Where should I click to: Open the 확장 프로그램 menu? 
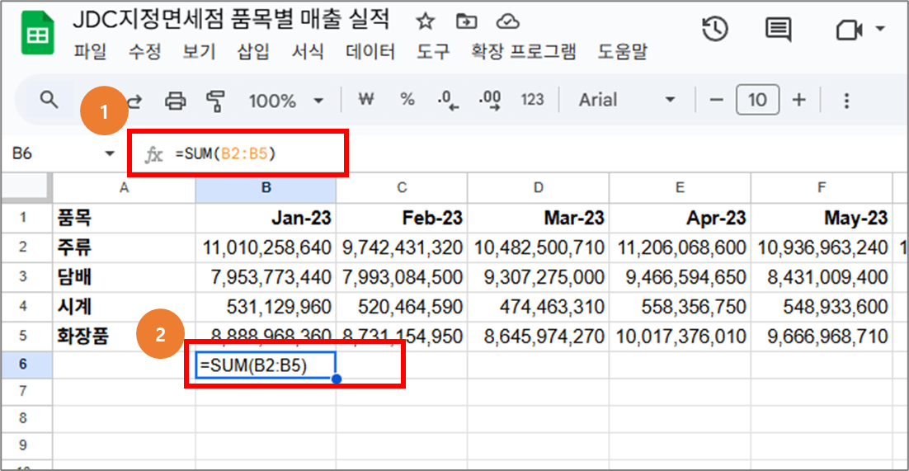coord(524,53)
